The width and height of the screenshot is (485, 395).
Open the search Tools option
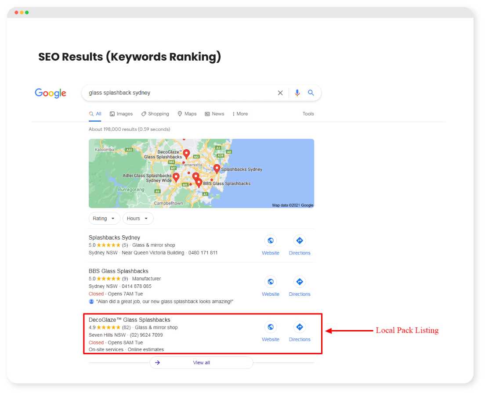[308, 114]
